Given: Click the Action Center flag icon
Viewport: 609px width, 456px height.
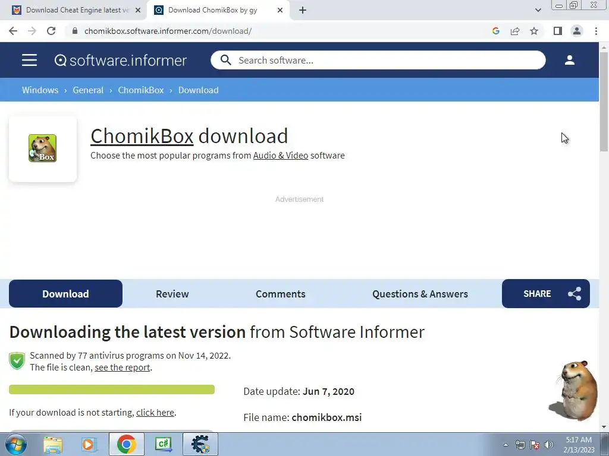Looking at the screenshot, I should click(535, 445).
